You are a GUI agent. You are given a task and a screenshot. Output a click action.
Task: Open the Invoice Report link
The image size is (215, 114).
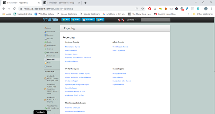(x=118, y=77)
